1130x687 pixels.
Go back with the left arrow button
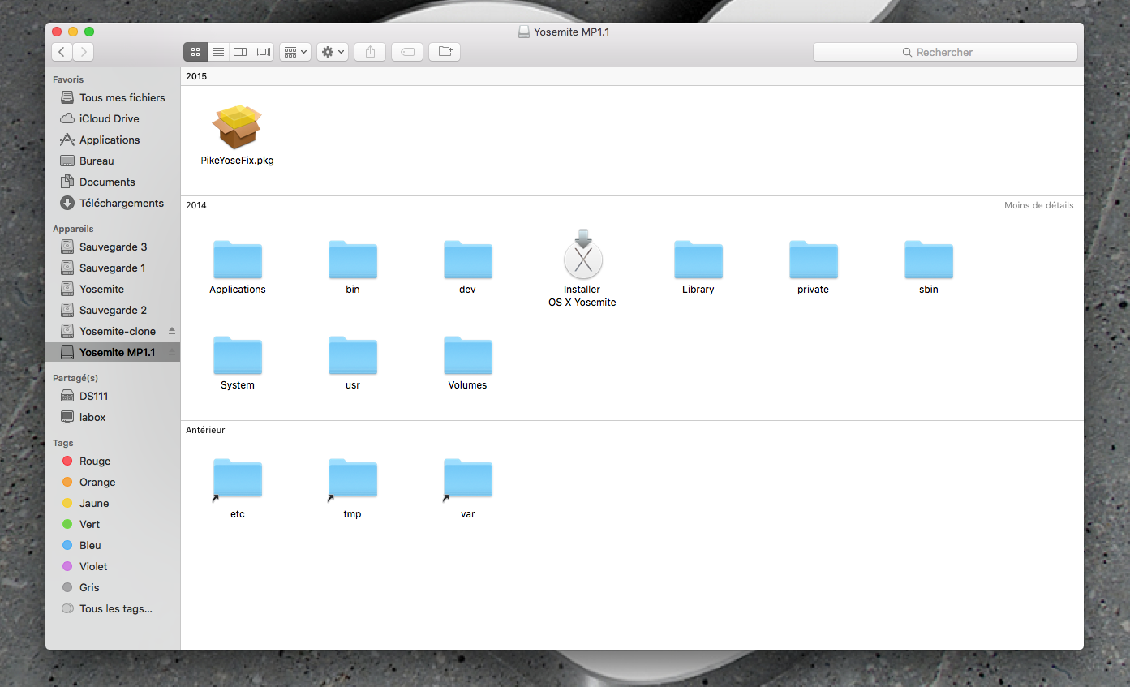(x=62, y=52)
